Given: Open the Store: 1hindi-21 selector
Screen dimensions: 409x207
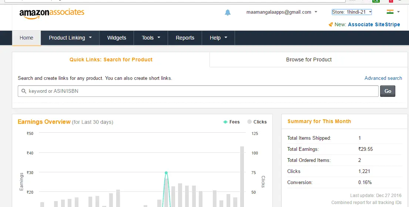Looking at the screenshot, I should click(x=352, y=12).
